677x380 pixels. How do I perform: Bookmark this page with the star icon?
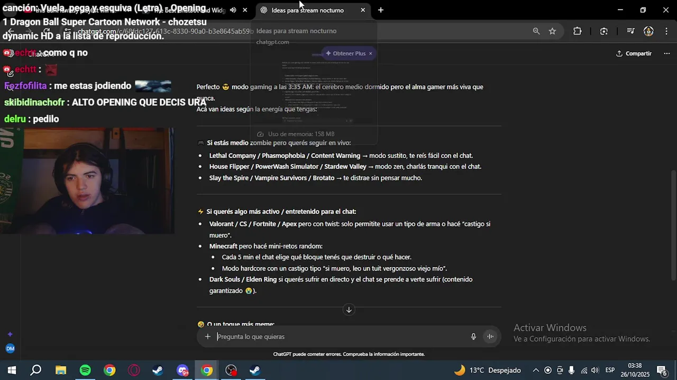[x=552, y=31]
